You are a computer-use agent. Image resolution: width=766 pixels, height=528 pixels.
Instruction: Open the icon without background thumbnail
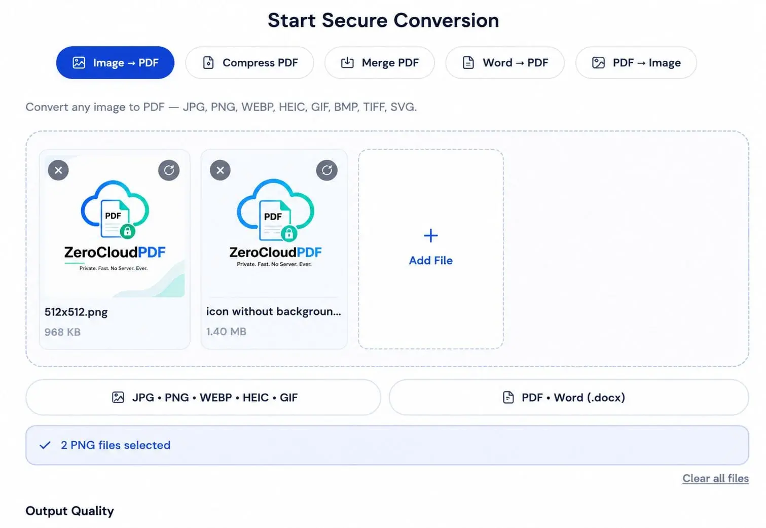point(274,226)
